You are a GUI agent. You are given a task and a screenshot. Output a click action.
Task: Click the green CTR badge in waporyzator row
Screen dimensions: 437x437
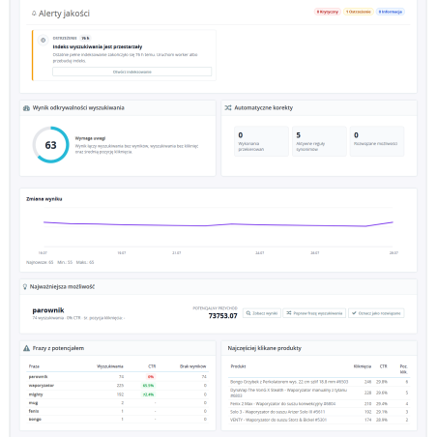pos(148,386)
